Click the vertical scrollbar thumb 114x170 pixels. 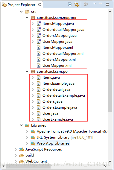110,90
